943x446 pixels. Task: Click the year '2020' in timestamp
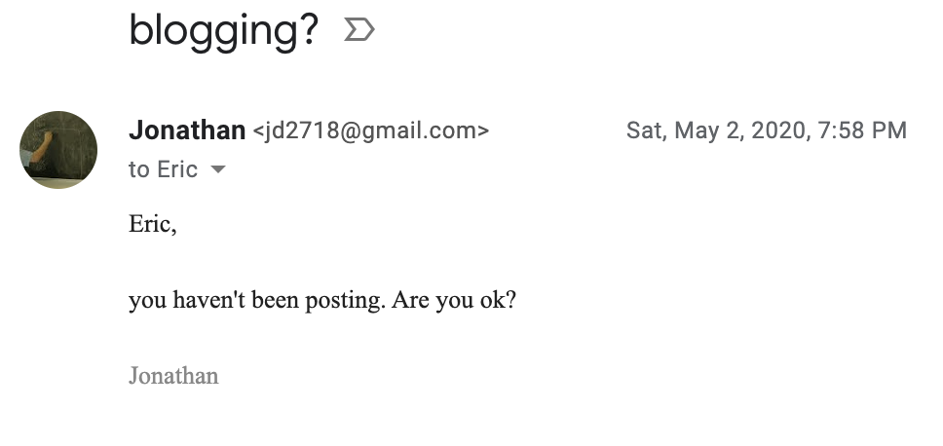tap(775, 130)
